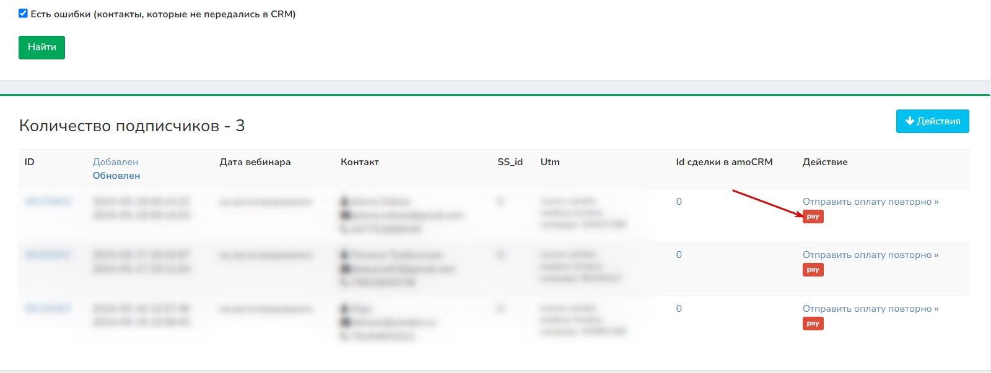Open the third subscriber's ID link
Screen dimensions: 991x373
[x=48, y=309]
